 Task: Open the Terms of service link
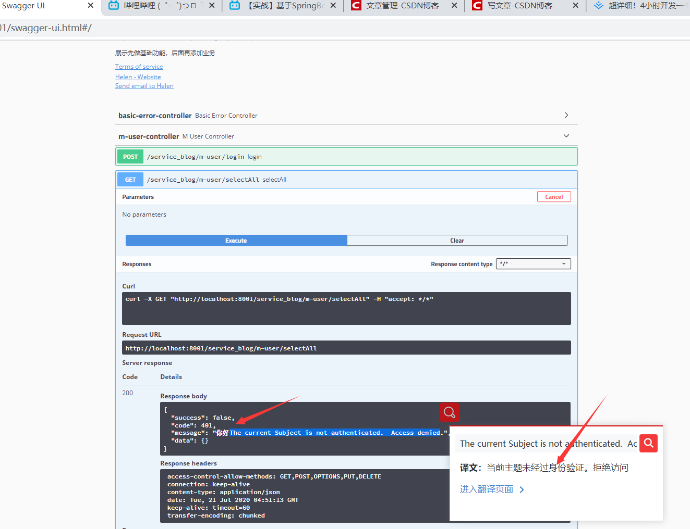tap(139, 66)
